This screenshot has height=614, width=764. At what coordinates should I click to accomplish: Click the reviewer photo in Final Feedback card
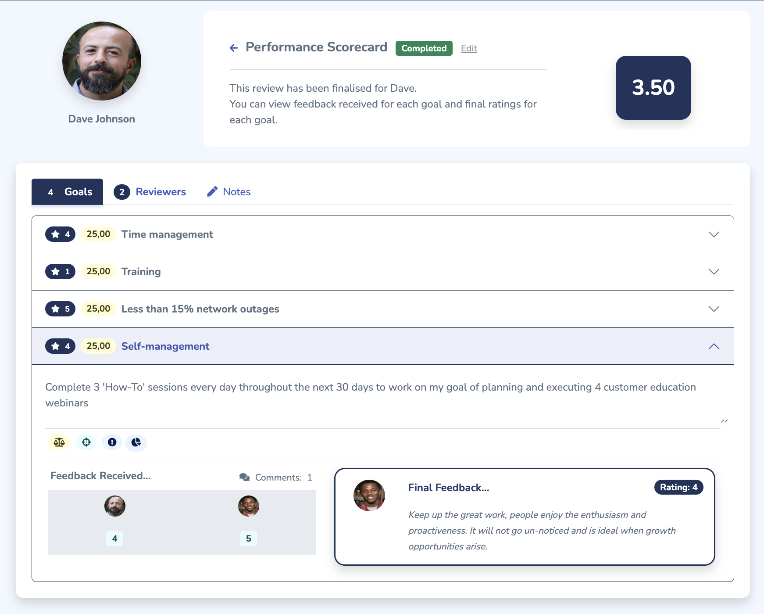pyautogui.click(x=369, y=496)
